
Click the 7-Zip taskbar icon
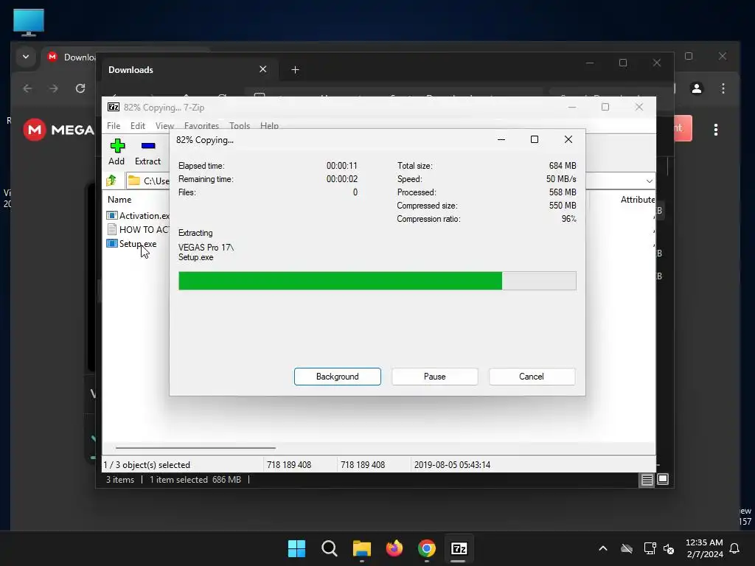click(459, 548)
